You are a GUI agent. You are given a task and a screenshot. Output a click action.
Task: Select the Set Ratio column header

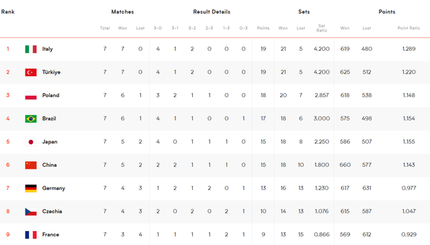point(322,28)
